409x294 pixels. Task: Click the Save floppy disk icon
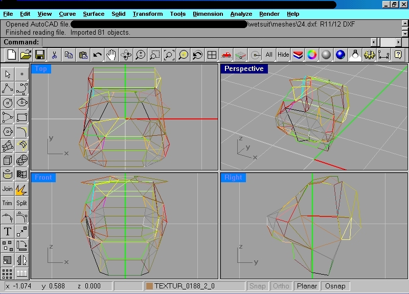coord(40,55)
